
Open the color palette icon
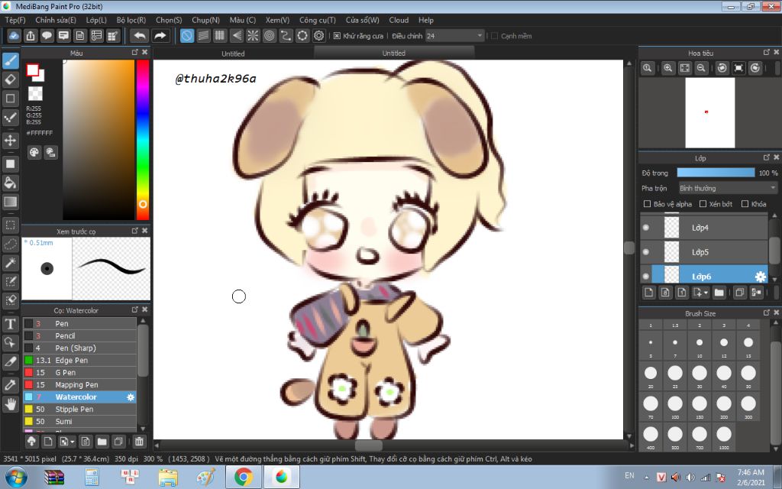[x=34, y=153]
